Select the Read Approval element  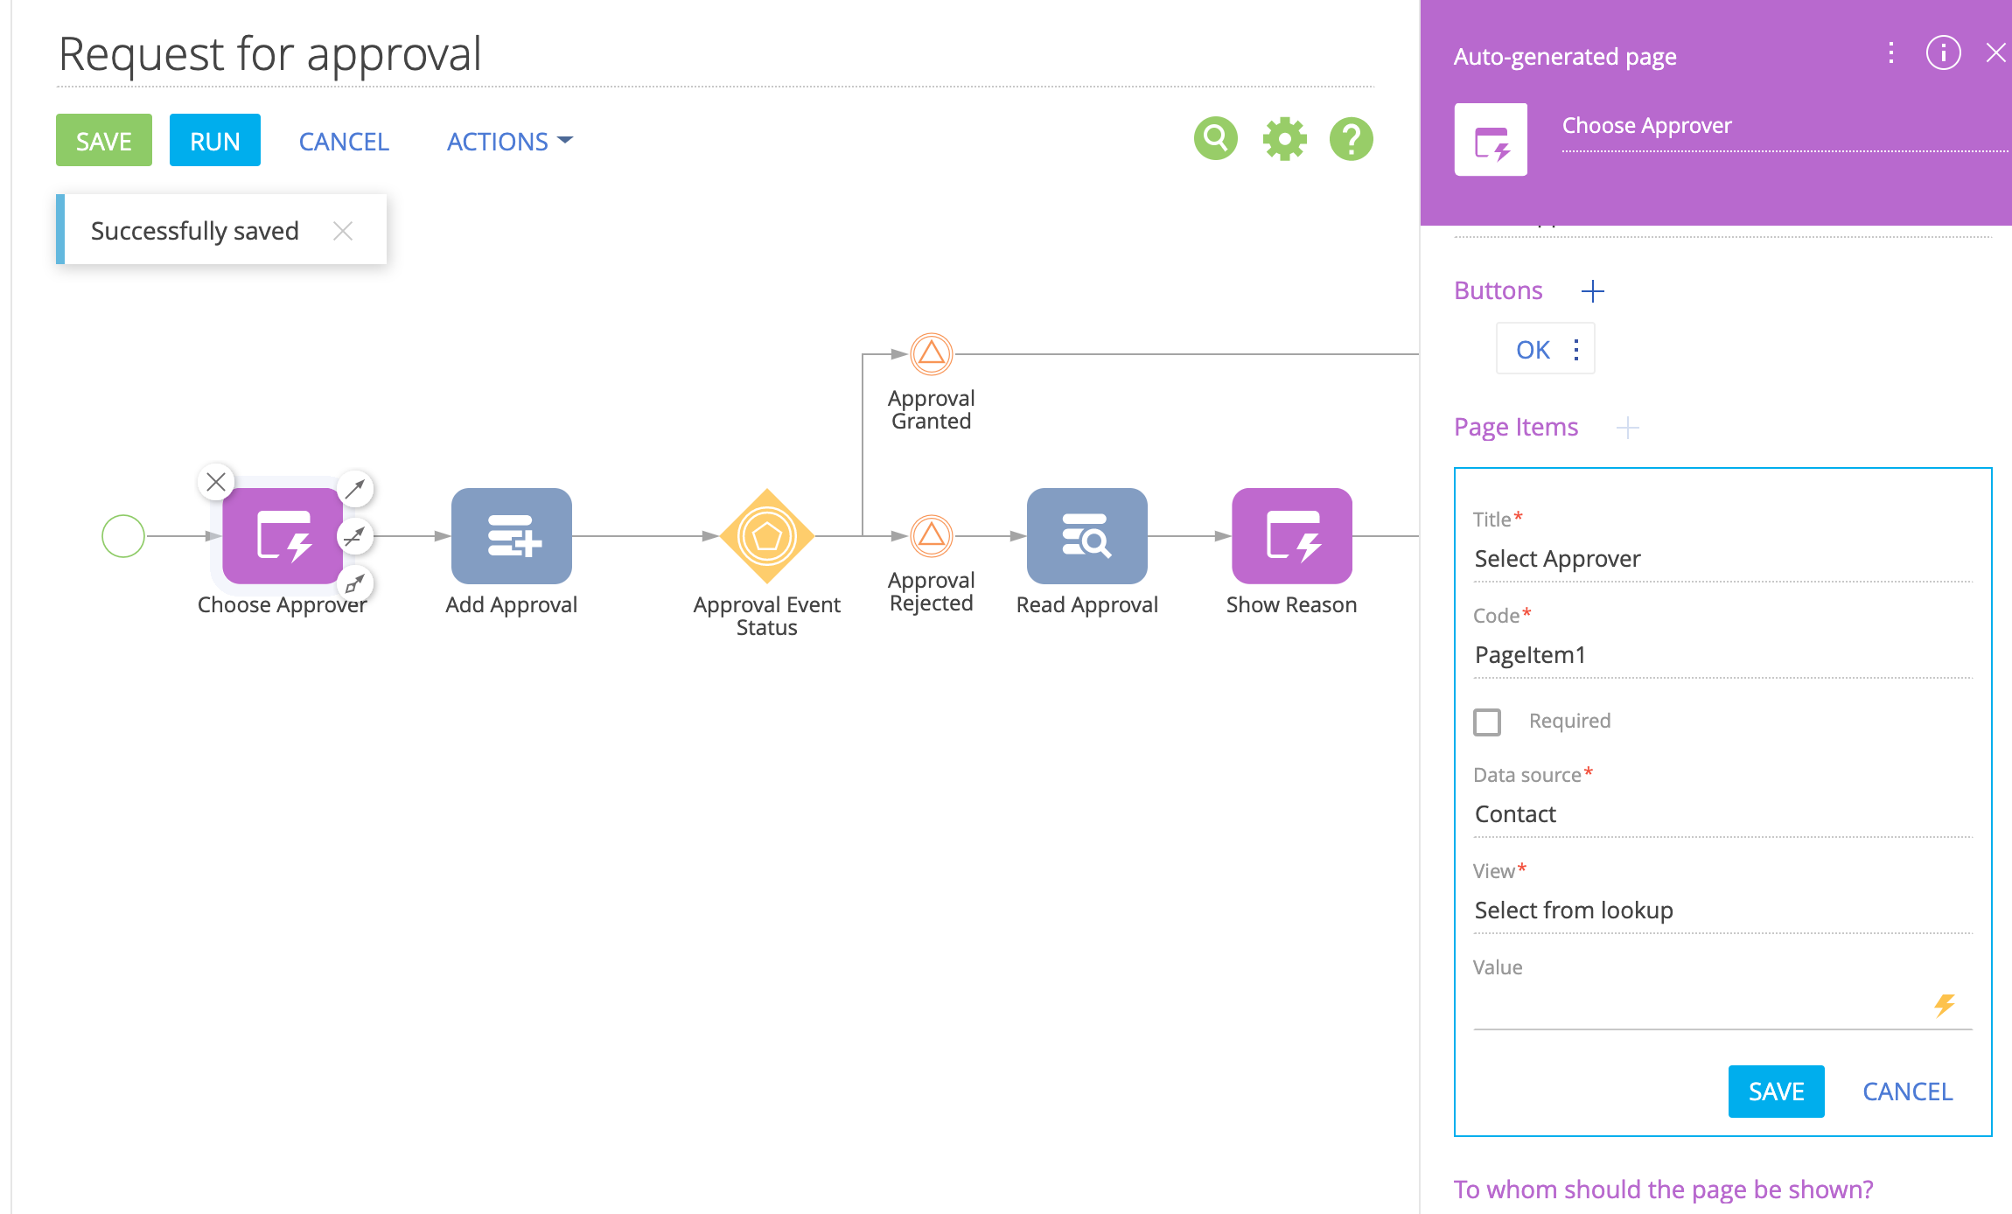click(1087, 535)
